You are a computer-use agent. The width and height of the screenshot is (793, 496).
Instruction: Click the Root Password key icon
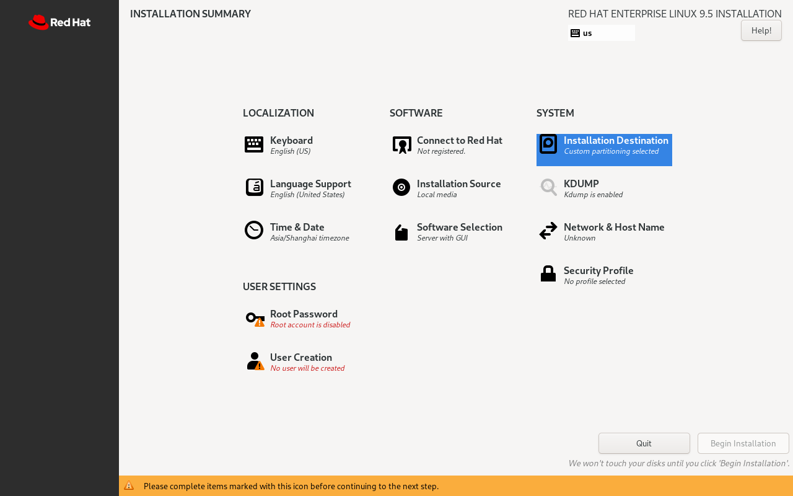click(255, 319)
